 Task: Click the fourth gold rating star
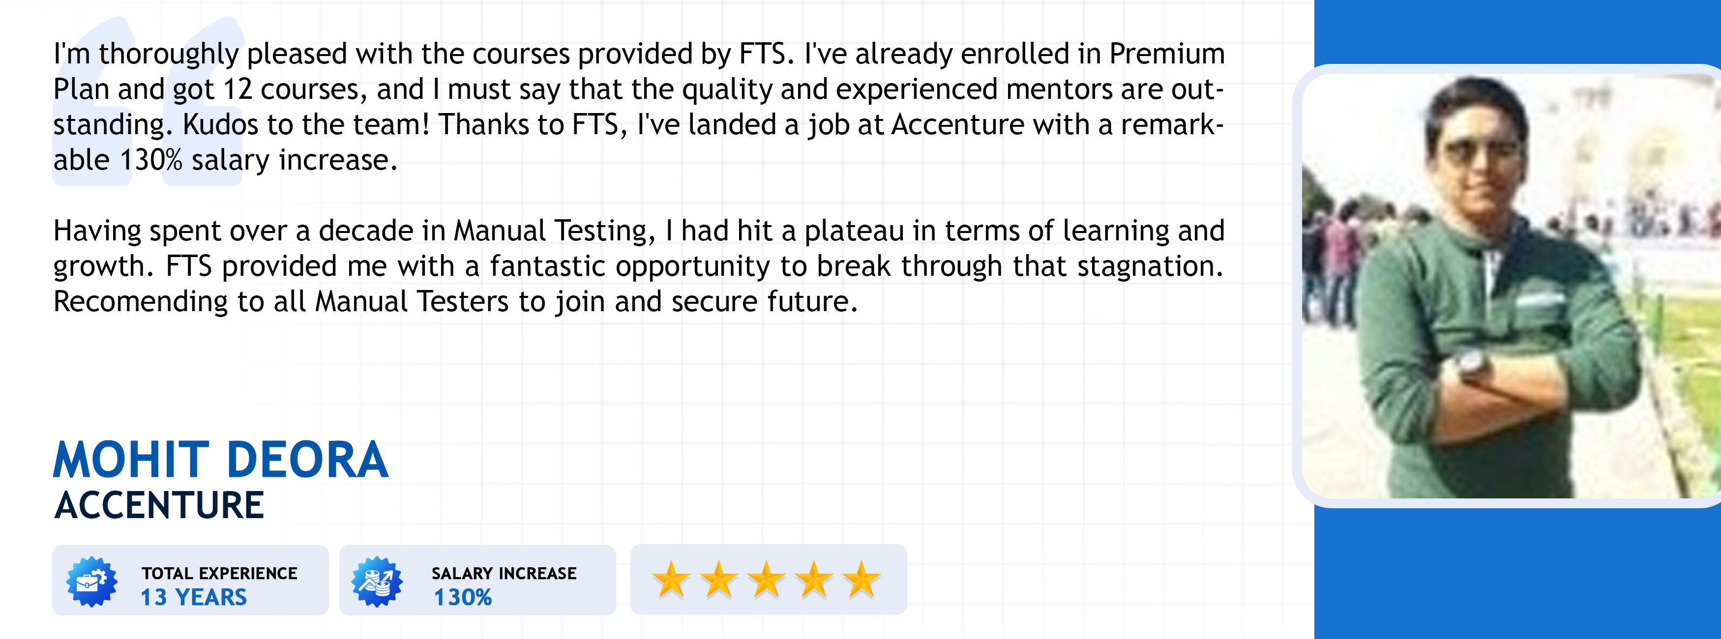click(814, 579)
